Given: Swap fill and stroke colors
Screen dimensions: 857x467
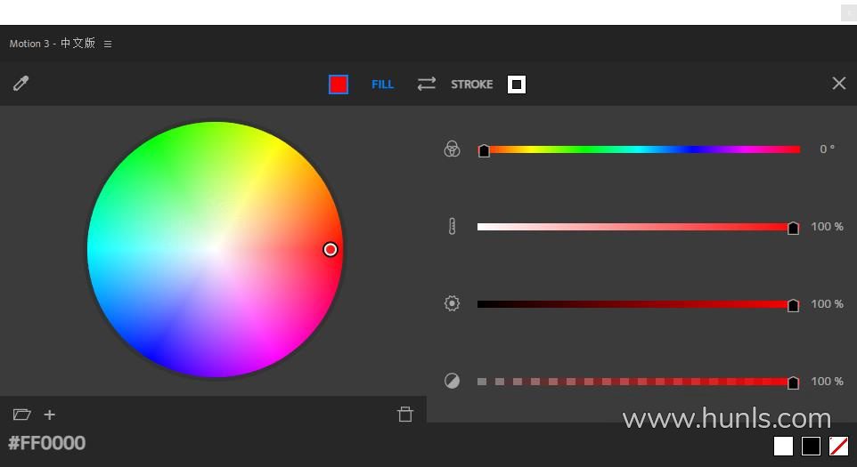Looking at the screenshot, I should 427,84.
